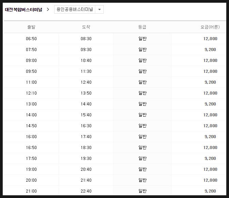Select the 07:50 departure time
Image resolution: width=229 pixels, height=198 pixels.
[x=31, y=50]
